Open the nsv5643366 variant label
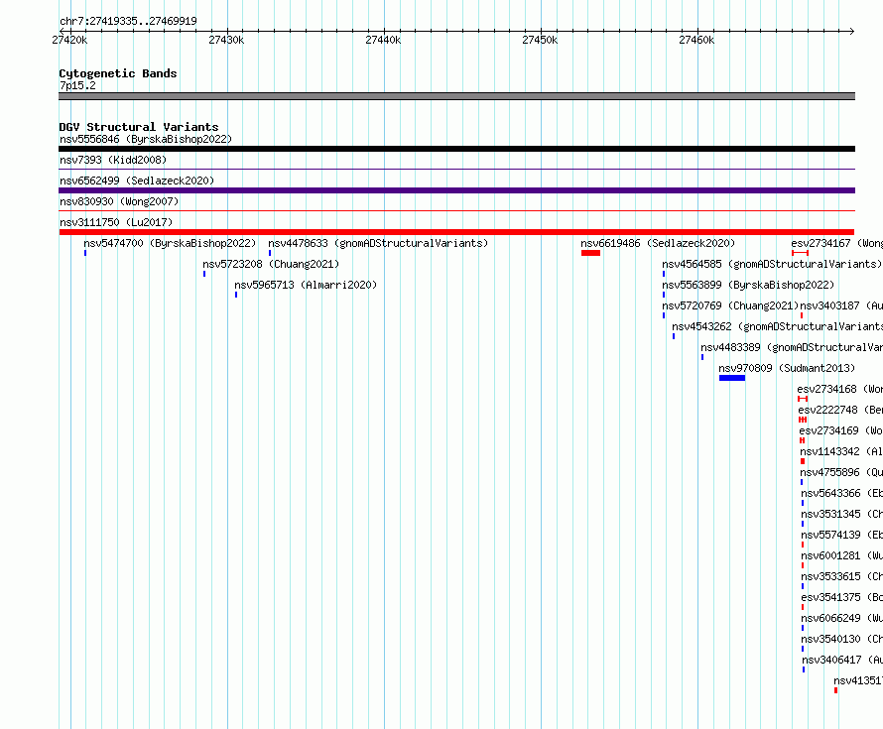 pos(842,493)
